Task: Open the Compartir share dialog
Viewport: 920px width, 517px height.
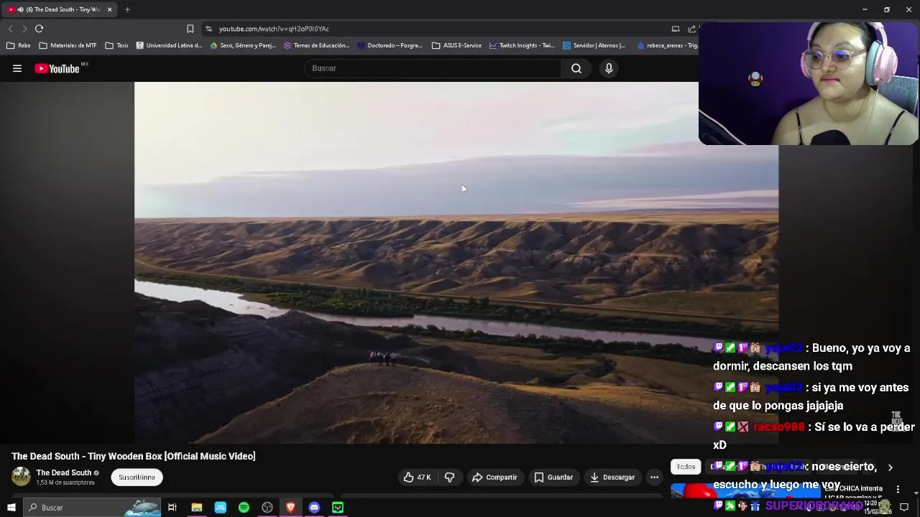Action: point(494,477)
